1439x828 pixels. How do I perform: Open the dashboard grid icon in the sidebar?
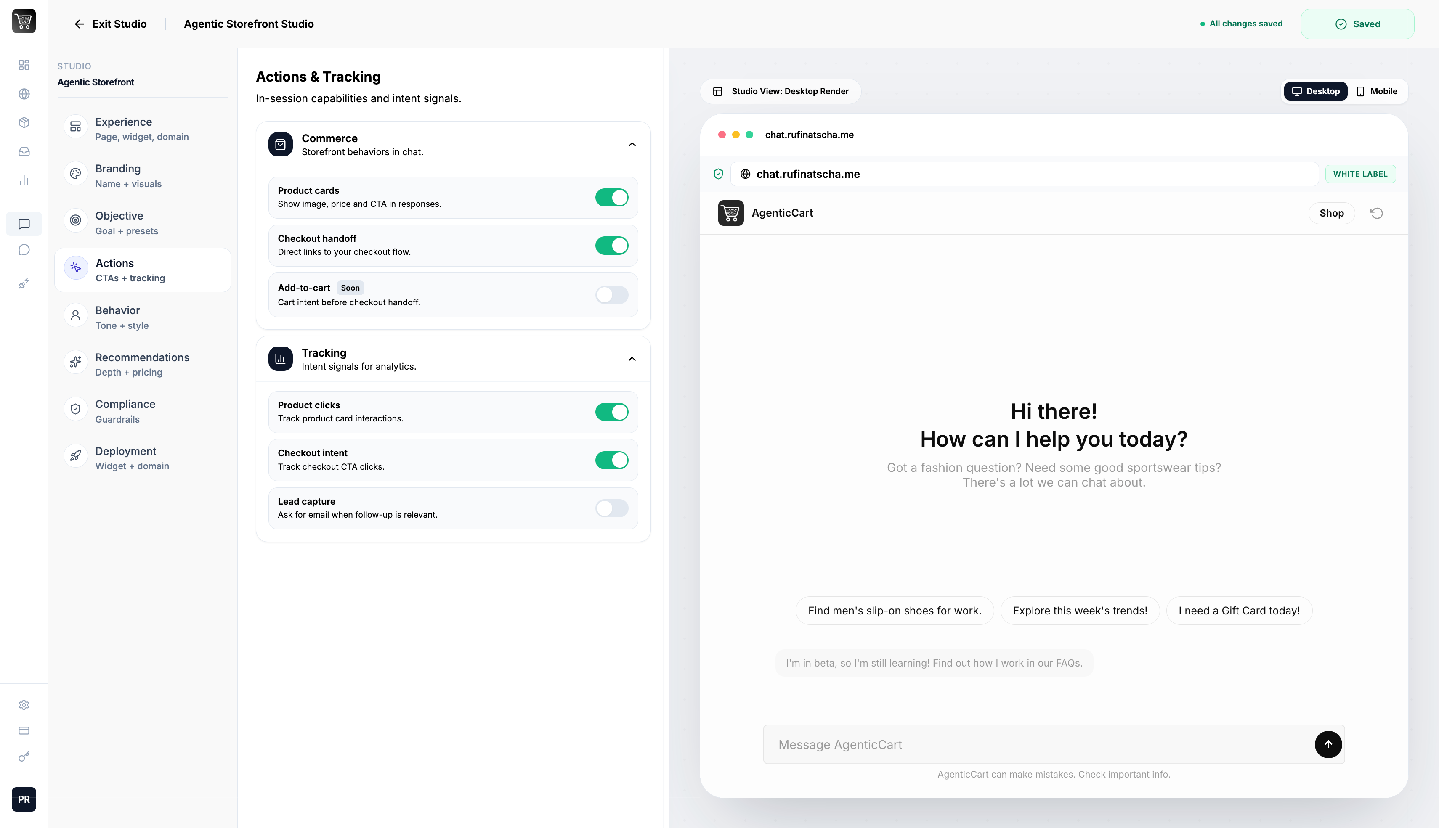click(x=24, y=65)
